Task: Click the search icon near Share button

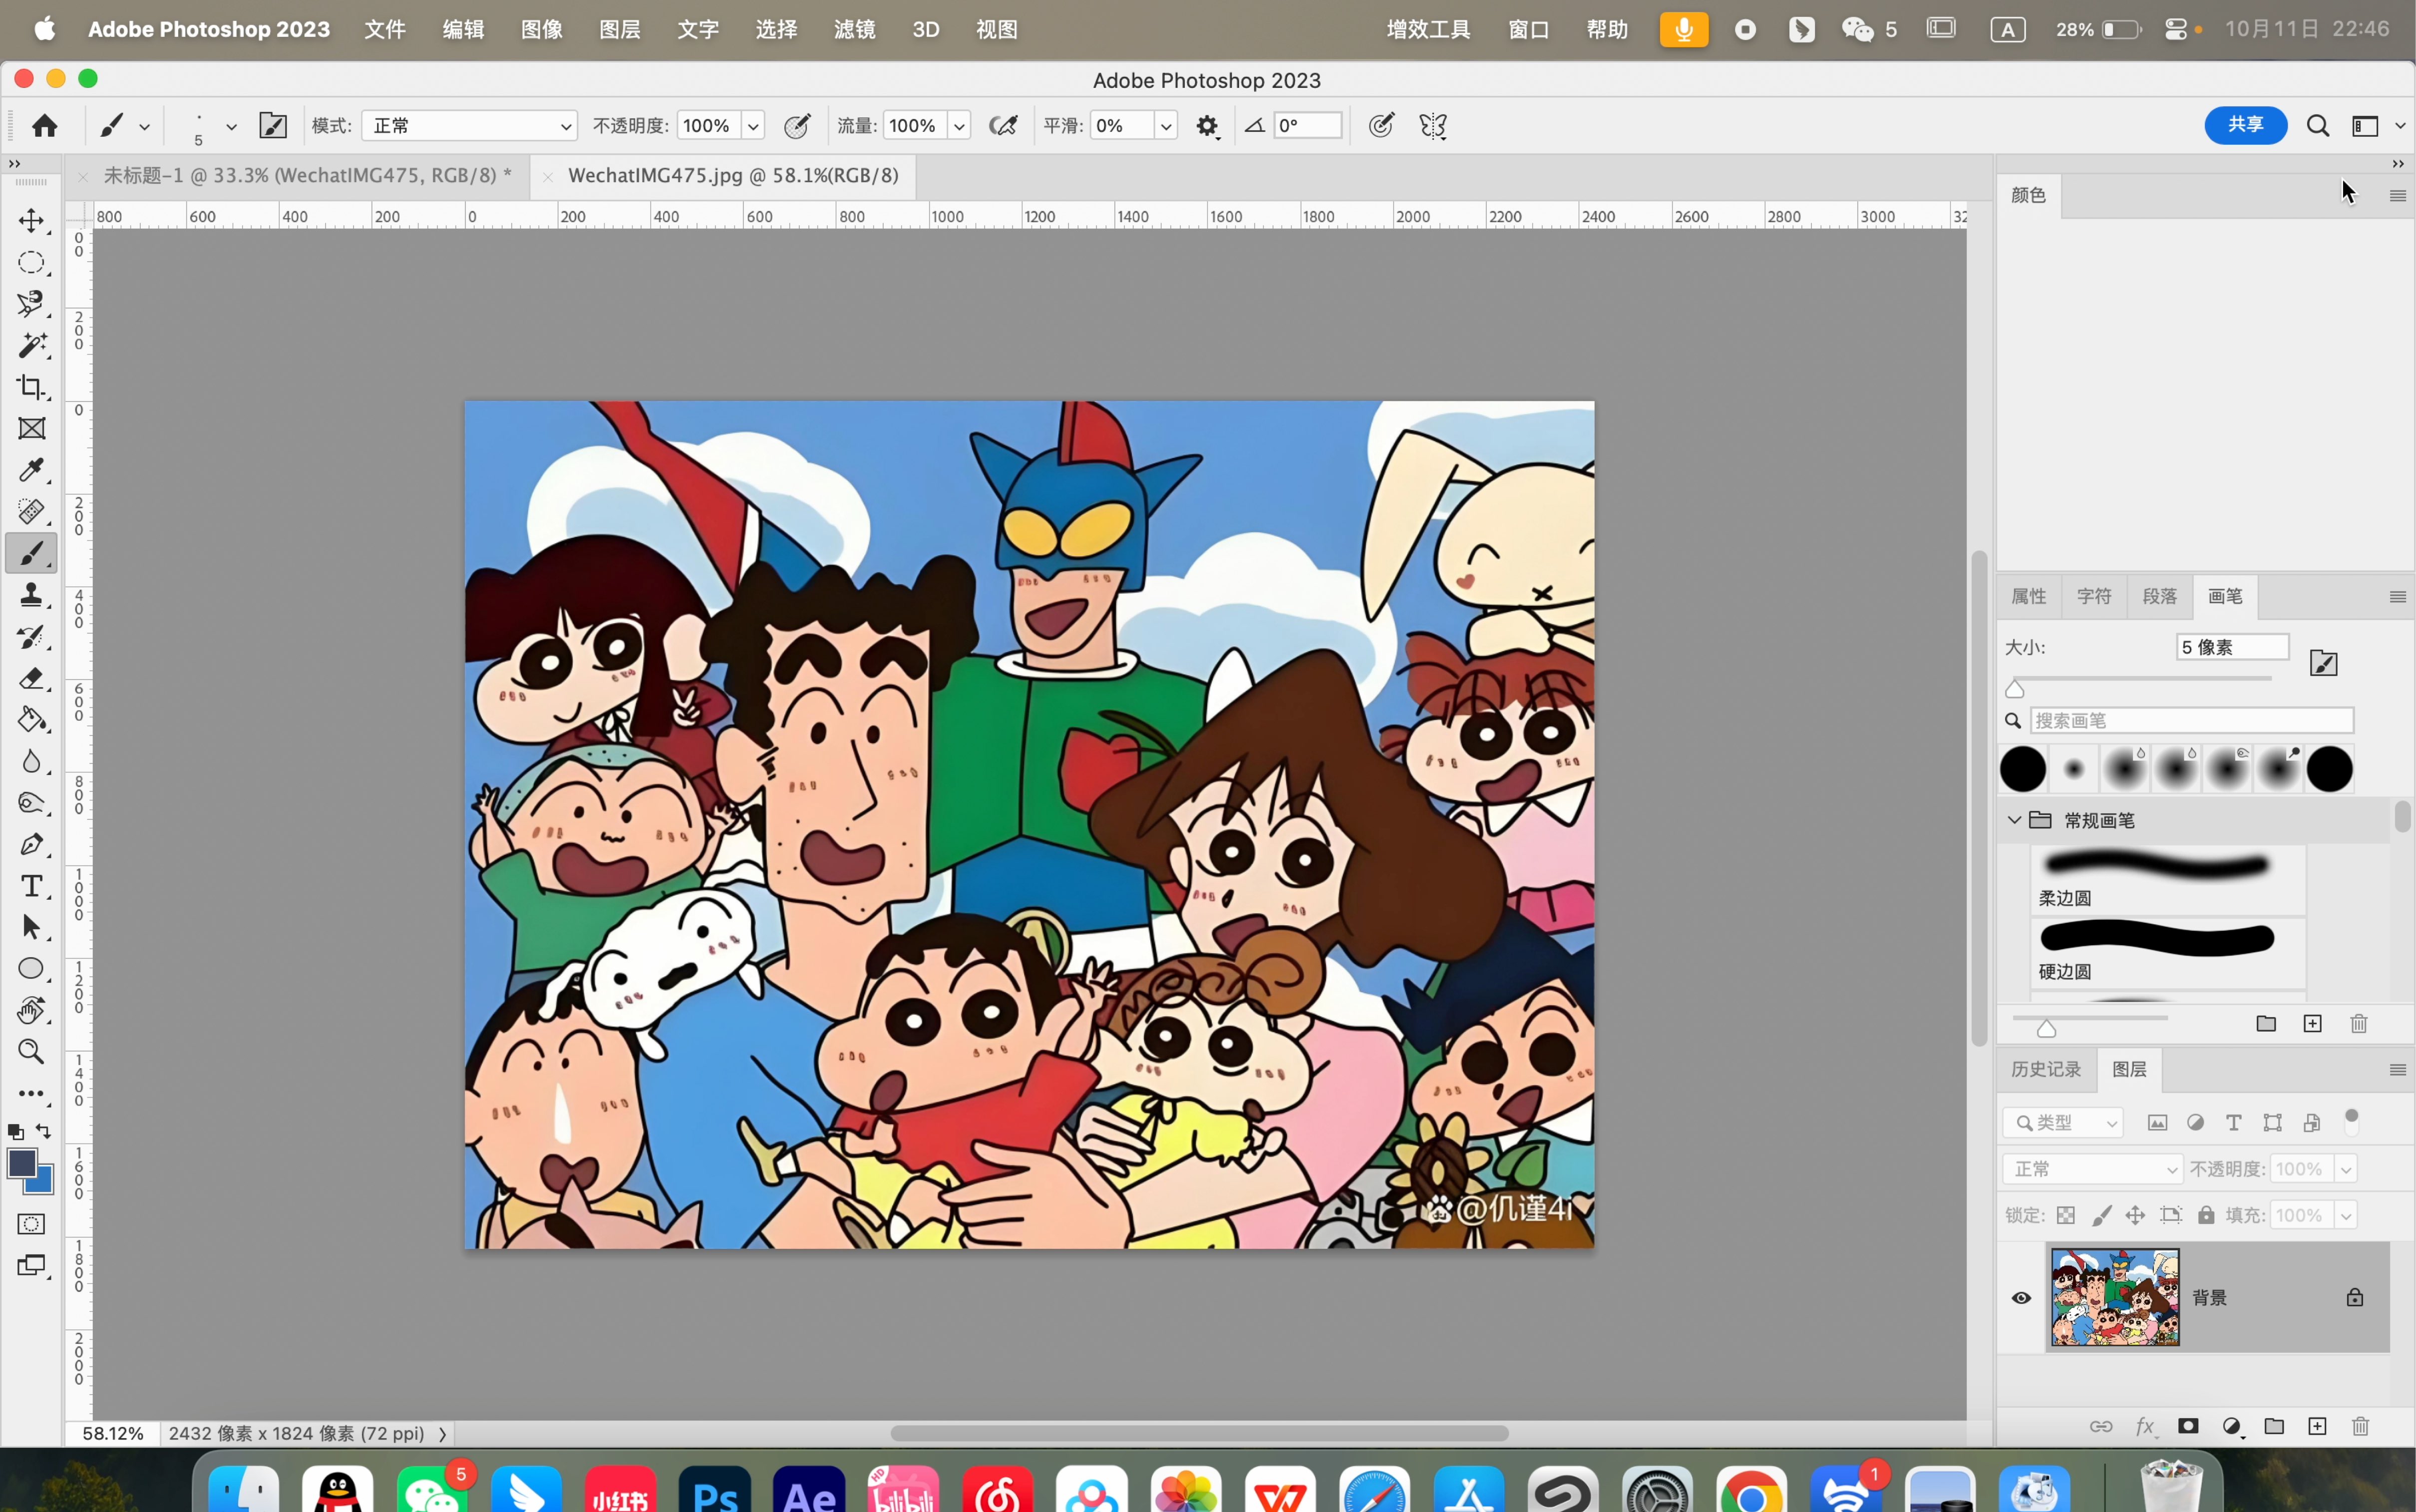Action: point(2317,126)
